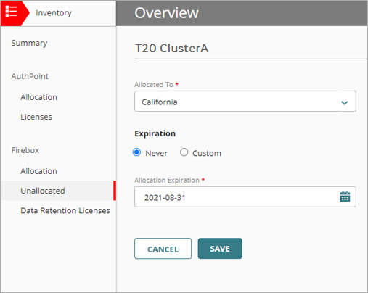Open the red hamburger menu icon
Viewport: 368px width, 293px height.
coord(11,12)
